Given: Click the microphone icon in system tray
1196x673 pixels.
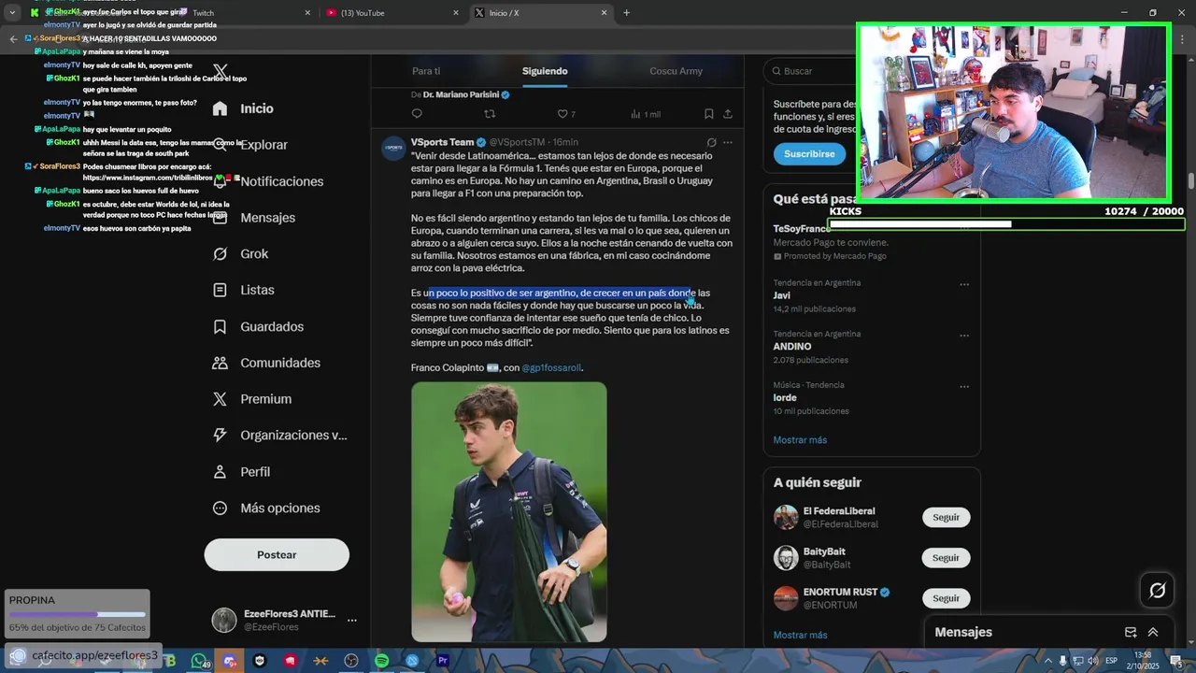Looking at the screenshot, I should (x=1062, y=661).
